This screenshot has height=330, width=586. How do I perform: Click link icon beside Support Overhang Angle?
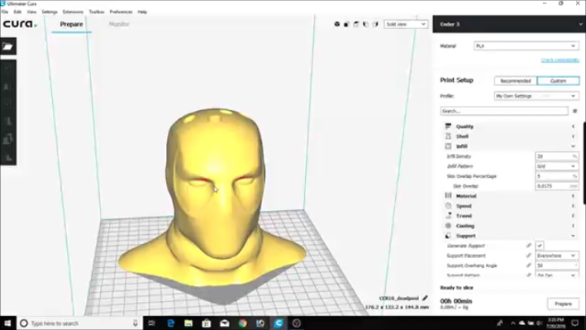click(x=529, y=265)
